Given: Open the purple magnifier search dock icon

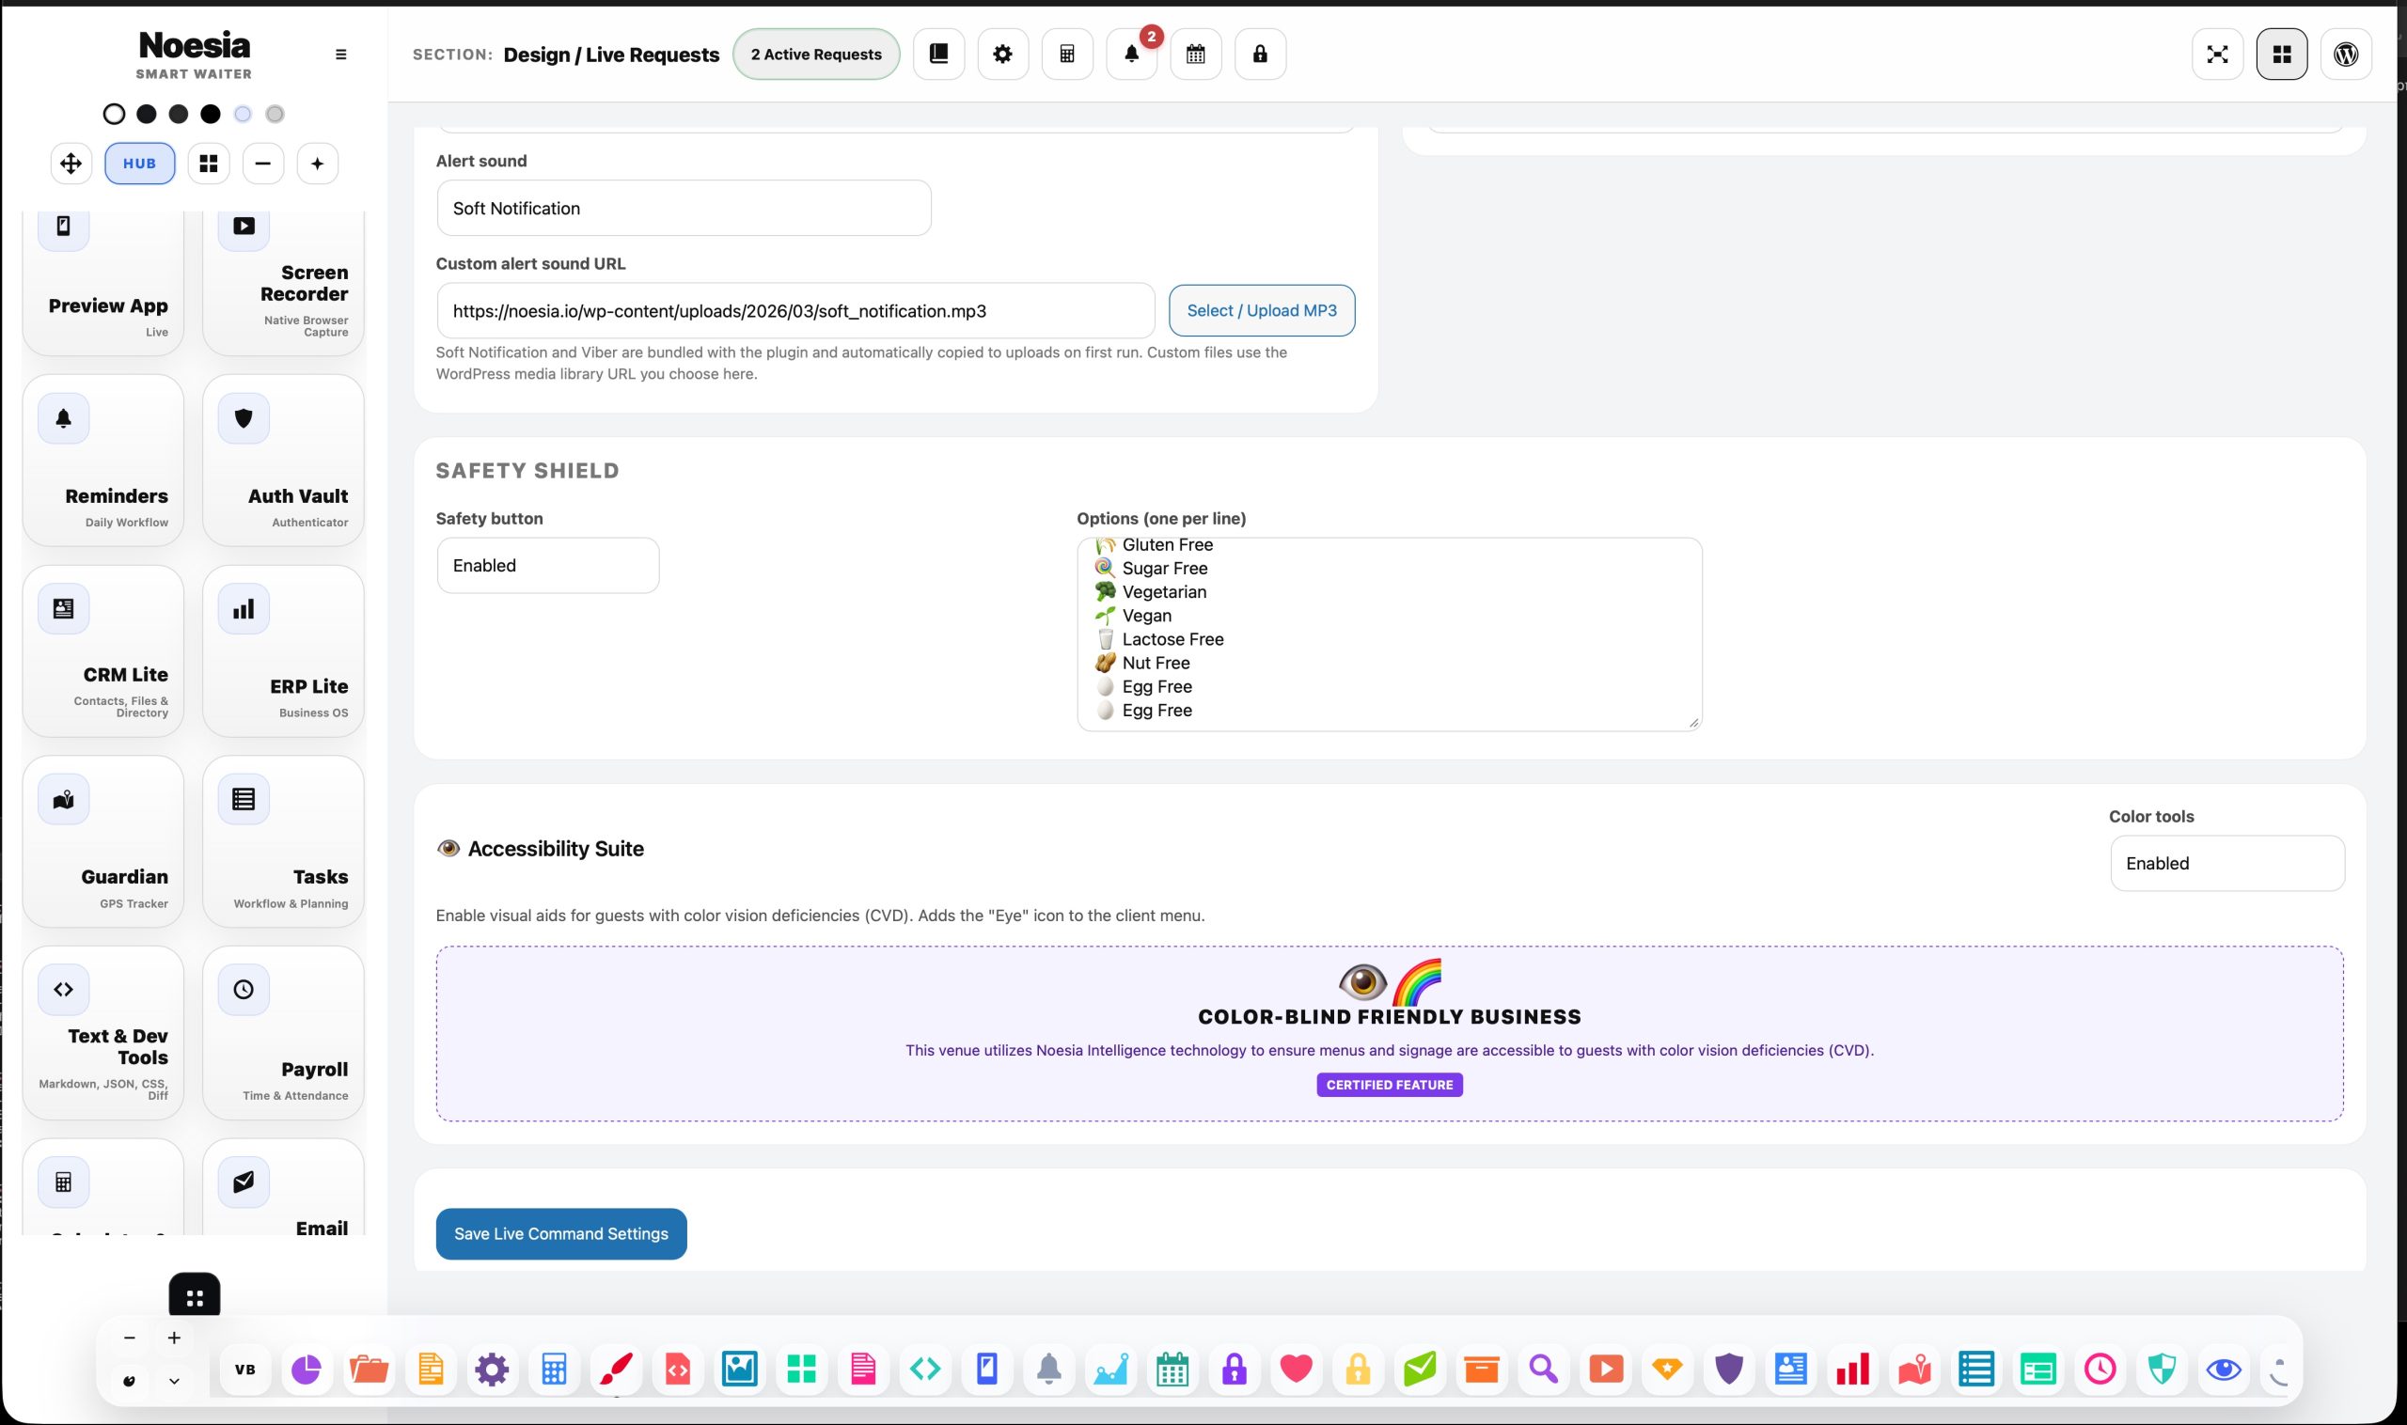Looking at the screenshot, I should tap(1544, 1370).
